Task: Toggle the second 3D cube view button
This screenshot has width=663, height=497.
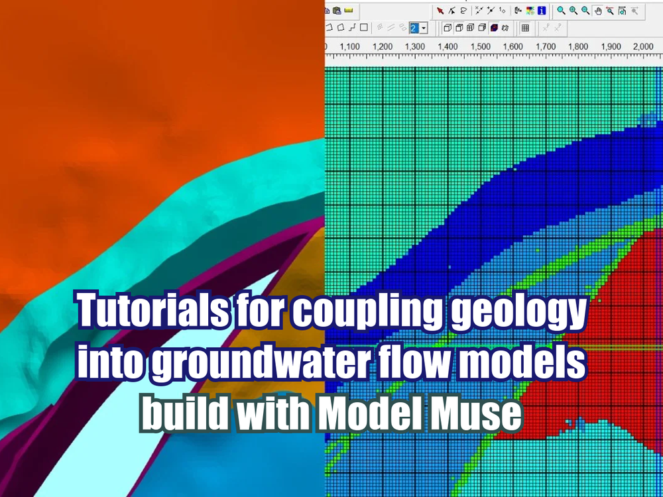Action: click(459, 28)
